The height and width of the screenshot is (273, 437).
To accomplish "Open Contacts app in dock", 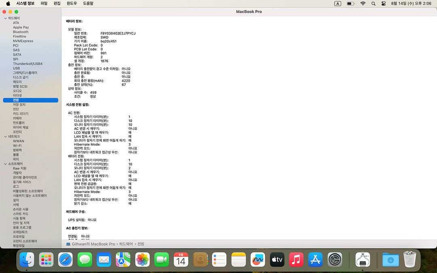I will click(x=200, y=260).
